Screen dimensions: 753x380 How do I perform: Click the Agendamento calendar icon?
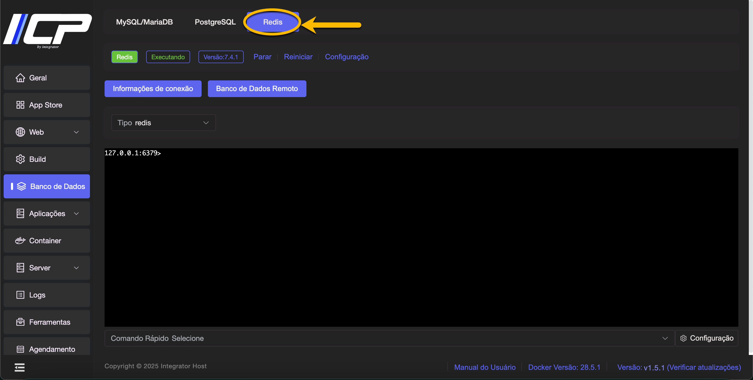[x=20, y=349]
